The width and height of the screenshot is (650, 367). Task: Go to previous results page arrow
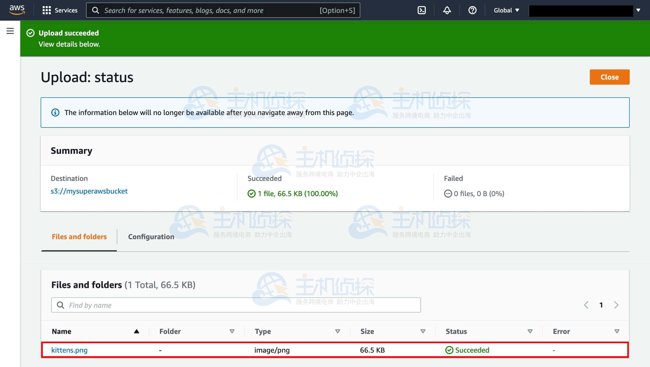click(586, 305)
